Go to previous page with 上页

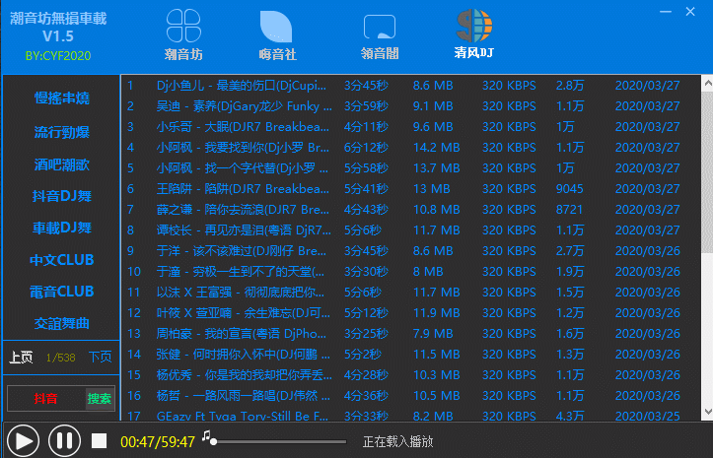pyautogui.click(x=21, y=357)
